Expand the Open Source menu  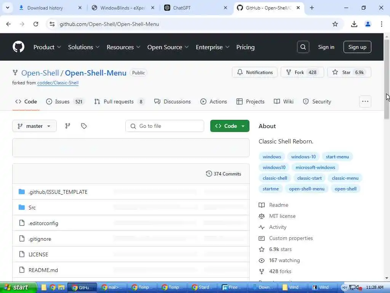(168, 47)
